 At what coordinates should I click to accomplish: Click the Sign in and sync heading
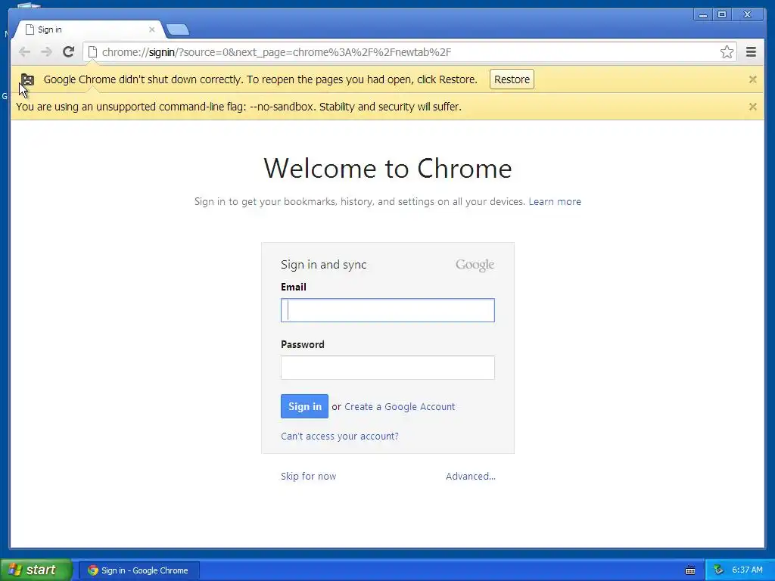pos(324,265)
